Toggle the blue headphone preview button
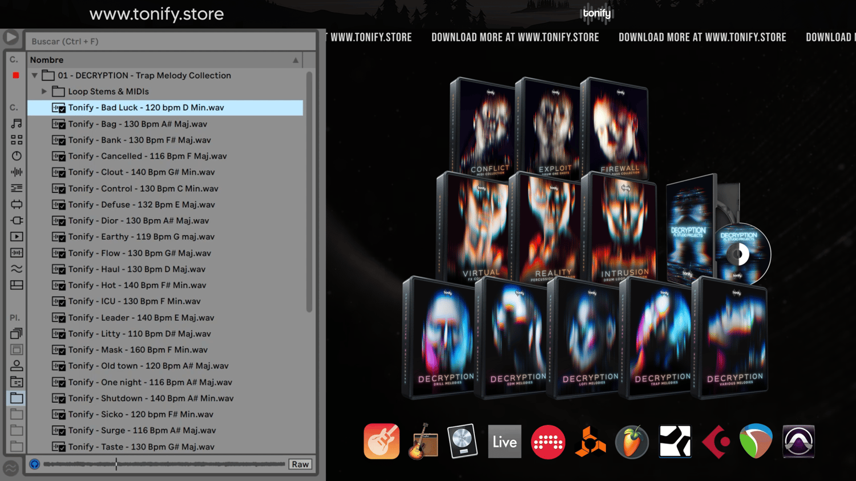Screen dimensions: 856x481 (x=35, y=464)
